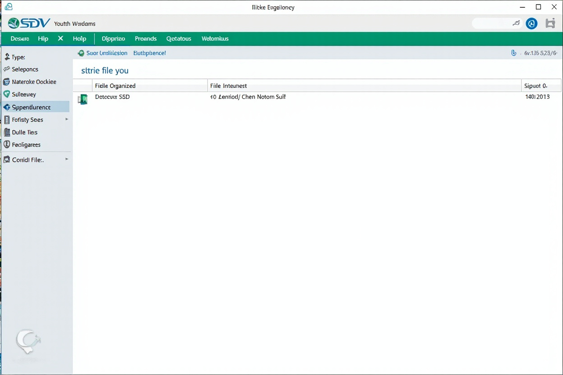Select Dulle Ties in the sidebar
This screenshot has width=563, height=375.
tap(25, 133)
